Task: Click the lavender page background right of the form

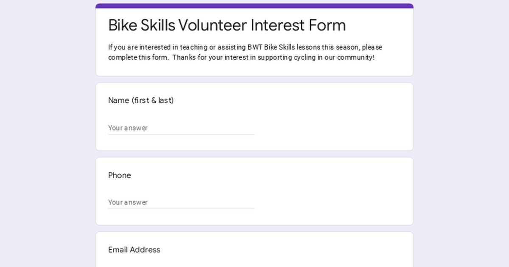Action: tap(461, 133)
